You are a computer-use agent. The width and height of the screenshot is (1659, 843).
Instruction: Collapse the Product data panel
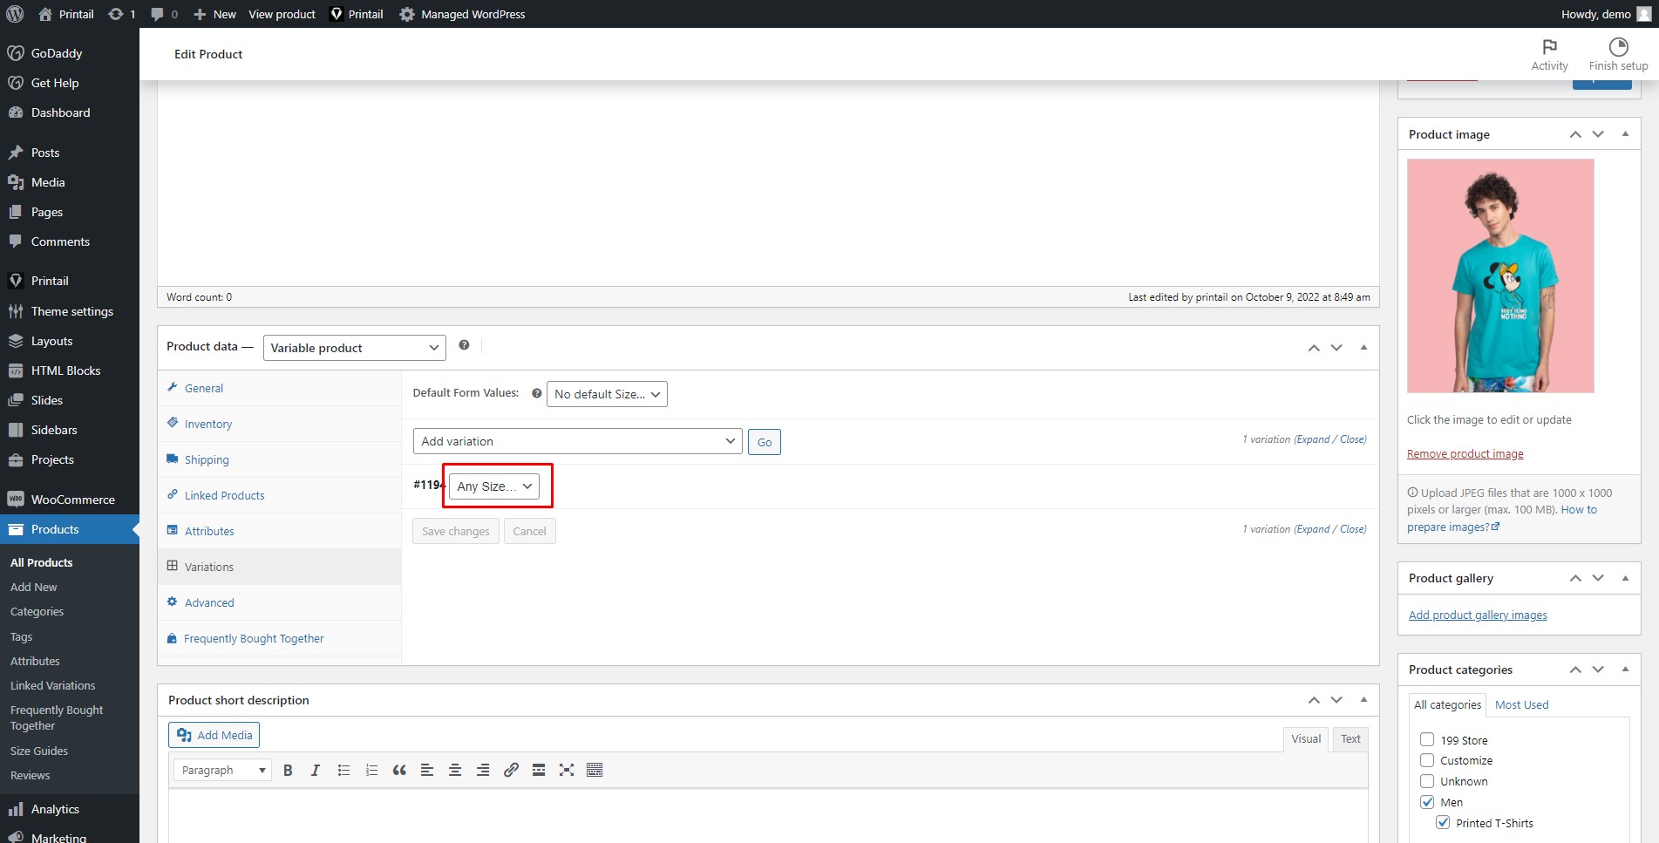[x=1363, y=347]
